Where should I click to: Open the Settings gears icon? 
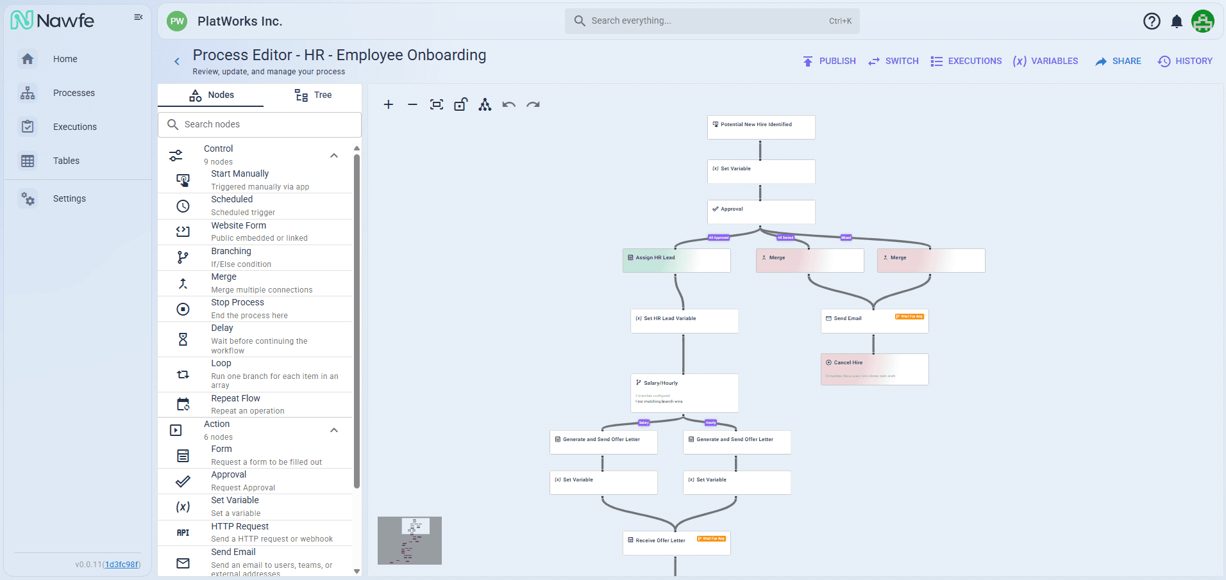coord(28,198)
